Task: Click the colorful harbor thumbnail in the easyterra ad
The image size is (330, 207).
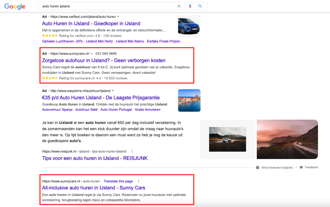Action: tap(189, 101)
